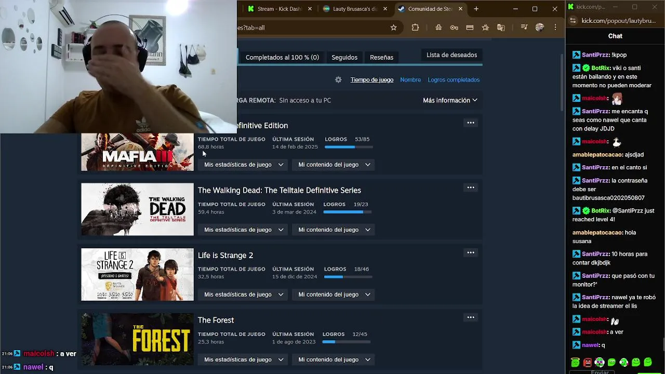
Task: Click the Mafia III game cover thumbnail
Action: click(137, 152)
